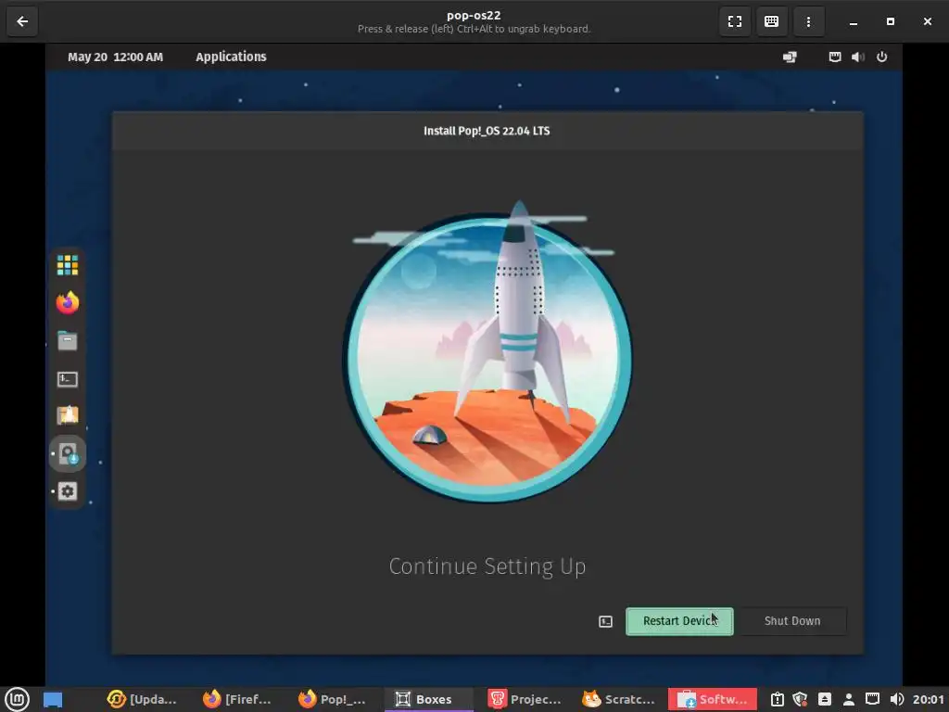Screen dimensions: 949x712
Task: Go back using the Boxes back arrow
Action: (x=22, y=21)
